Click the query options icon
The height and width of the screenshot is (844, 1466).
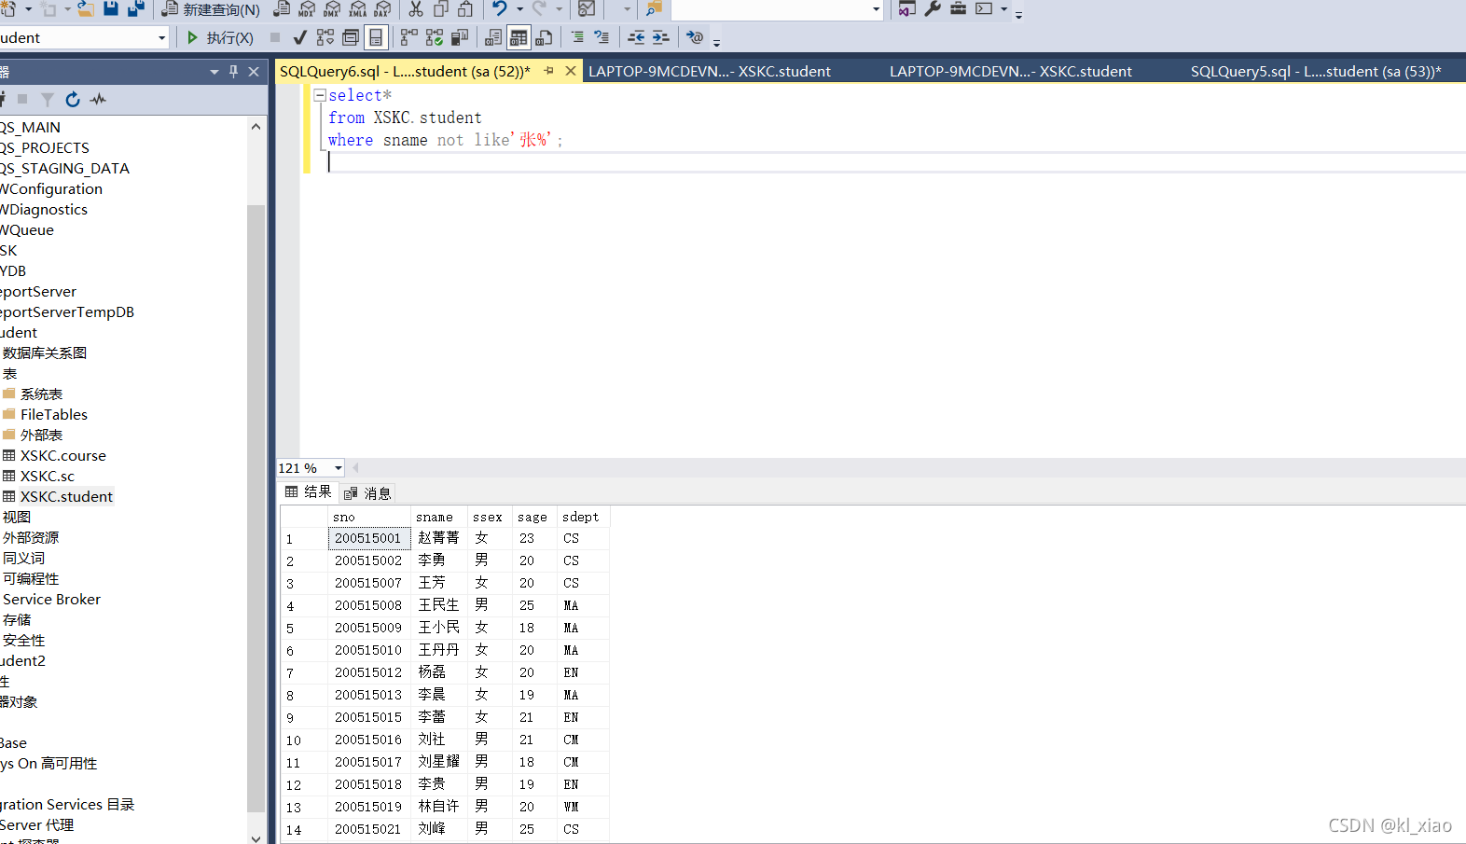(x=351, y=37)
